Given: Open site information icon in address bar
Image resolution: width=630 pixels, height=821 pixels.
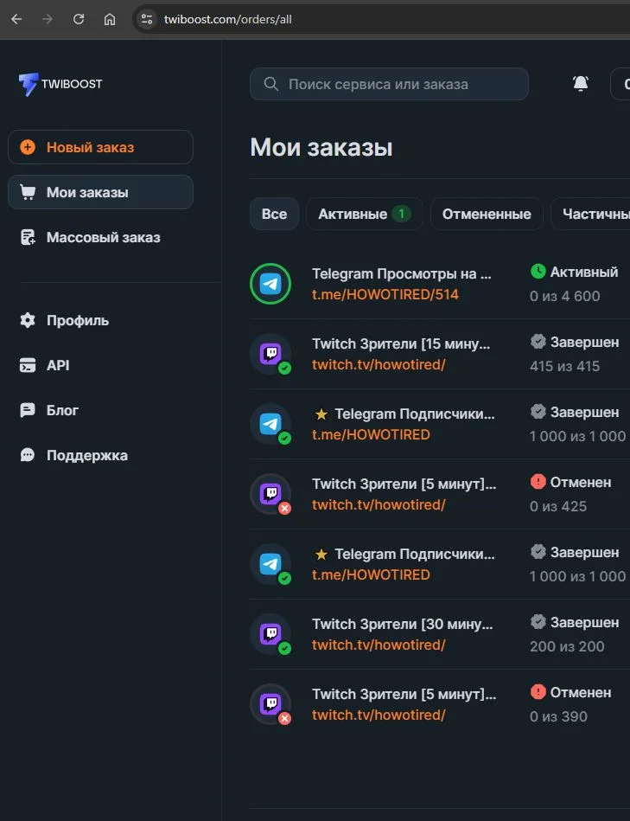Looking at the screenshot, I should (147, 19).
